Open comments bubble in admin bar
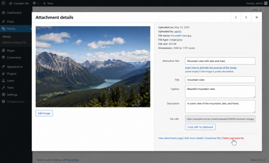This screenshot has height=163, width=269. [x=36, y=3]
